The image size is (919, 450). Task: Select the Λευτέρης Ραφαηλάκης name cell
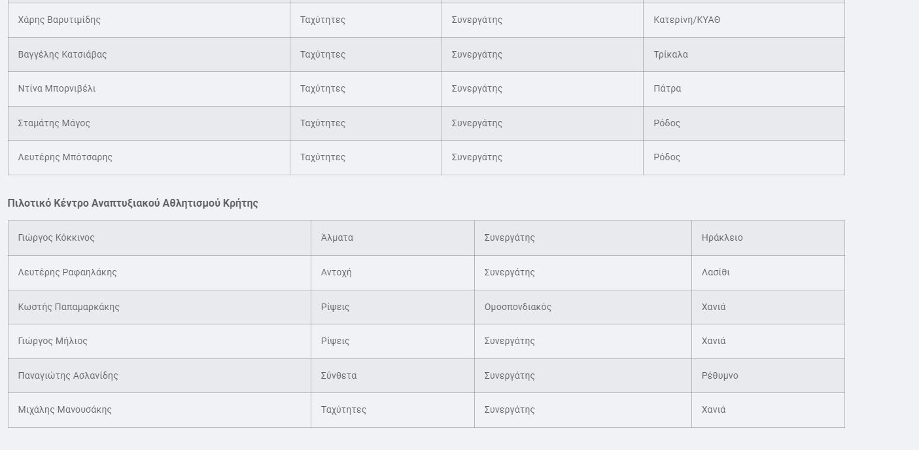click(67, 273)
